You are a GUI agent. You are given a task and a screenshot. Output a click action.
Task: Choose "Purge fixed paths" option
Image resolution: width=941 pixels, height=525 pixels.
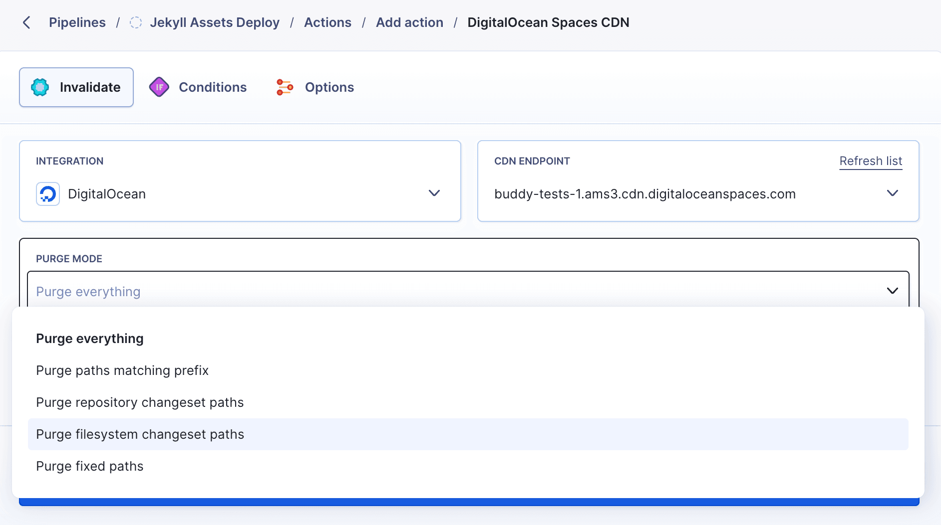pos(89,466)
